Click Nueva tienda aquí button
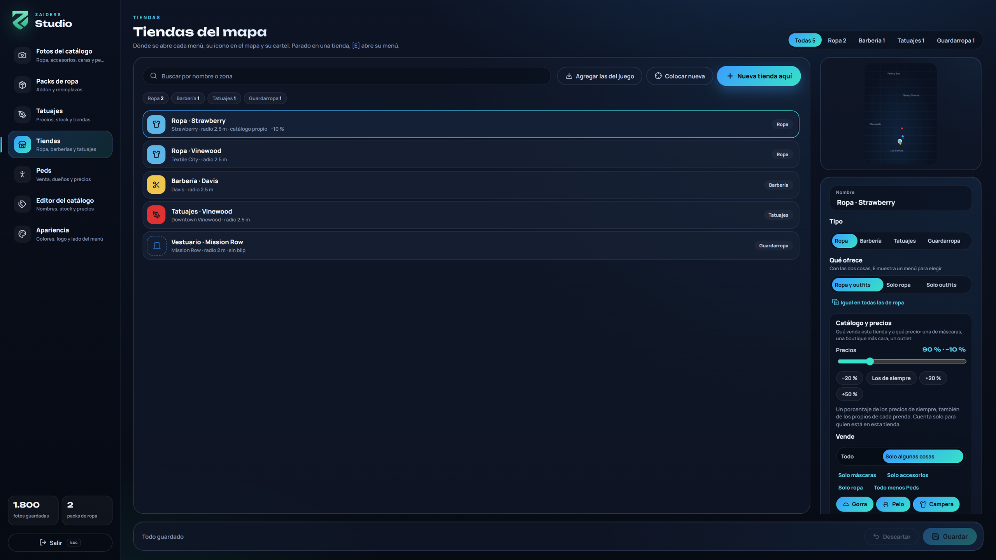Screen dimensions: 996x560 tap(759, 76)
